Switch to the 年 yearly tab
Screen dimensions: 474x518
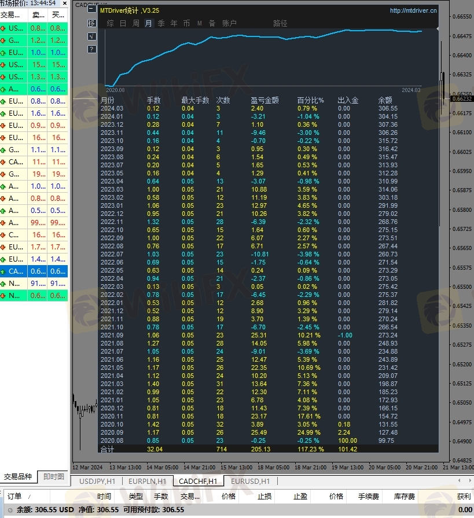(174, 23)
